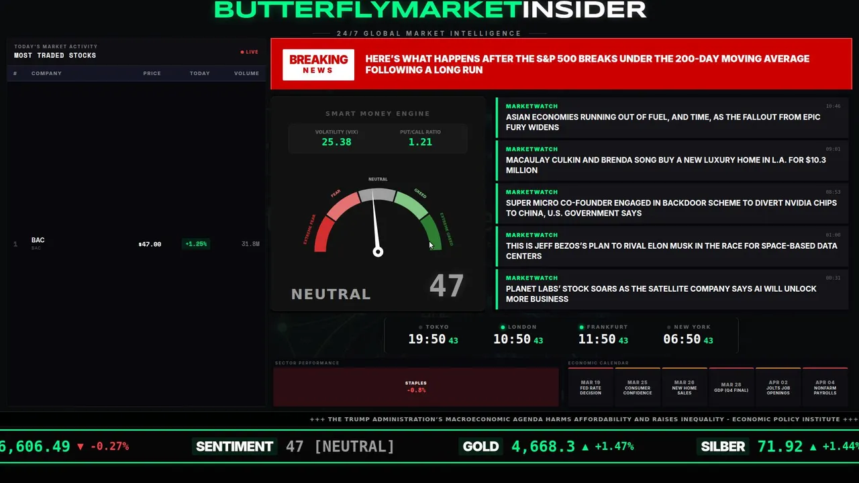The height and width of the screenshot is (483, 859).
Task: Click the New York clock 06:50
Action: click(682, 339)
